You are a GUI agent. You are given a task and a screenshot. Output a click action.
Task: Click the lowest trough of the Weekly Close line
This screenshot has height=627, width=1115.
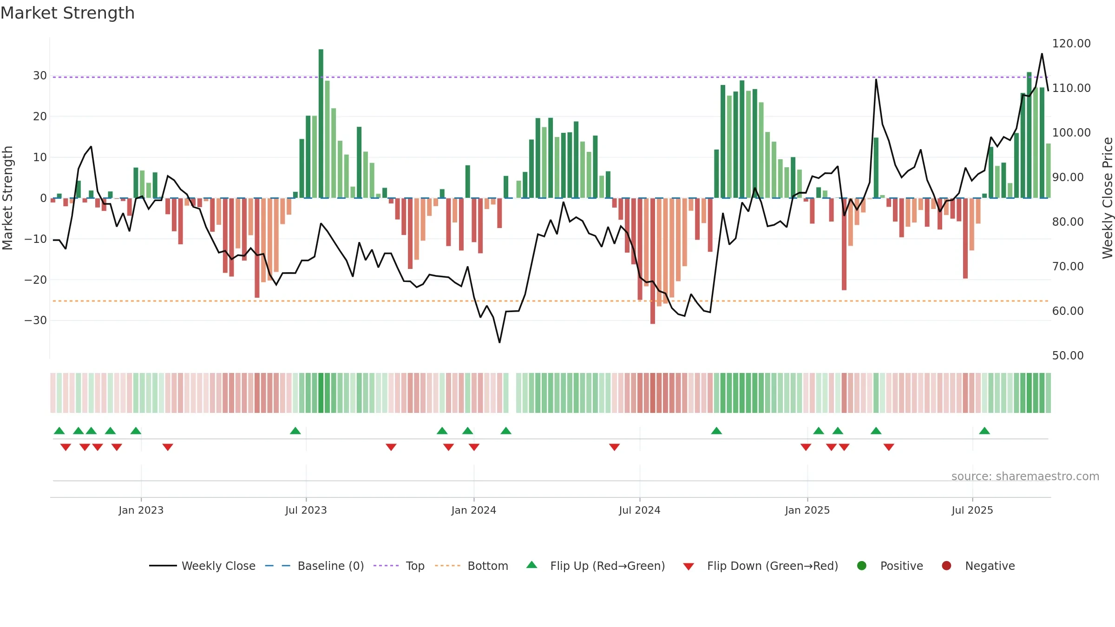[x=499, y=342]
